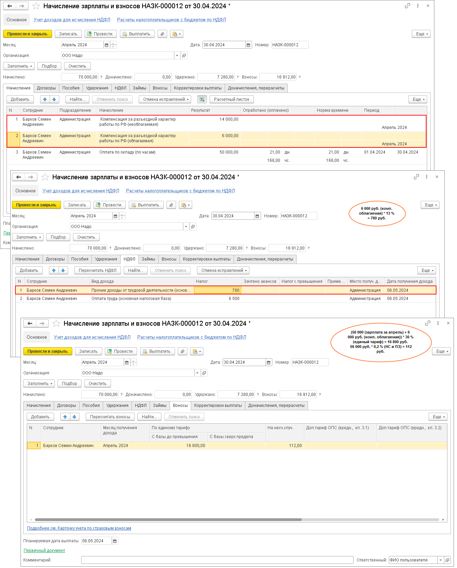Open Ответственный dropdown arrow
Image resolution: width=457 pixels, height=568 pixels.
click(x=441, y=560)
